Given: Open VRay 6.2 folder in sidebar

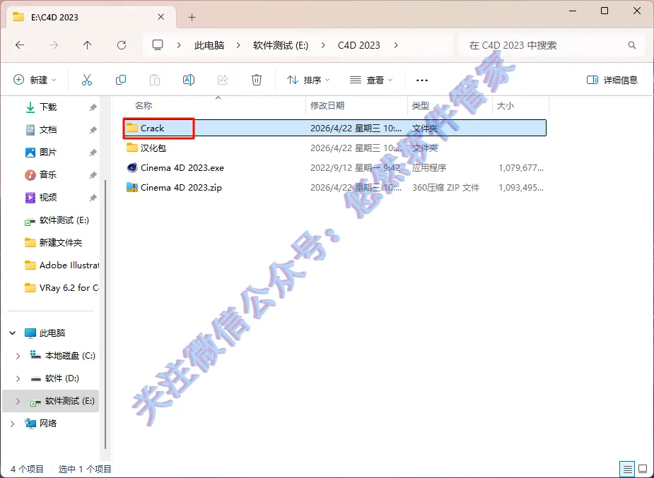Looking at the screenshot, I should coord(69,287).
